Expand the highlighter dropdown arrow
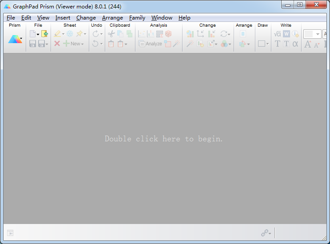 (x=63, y=34)
